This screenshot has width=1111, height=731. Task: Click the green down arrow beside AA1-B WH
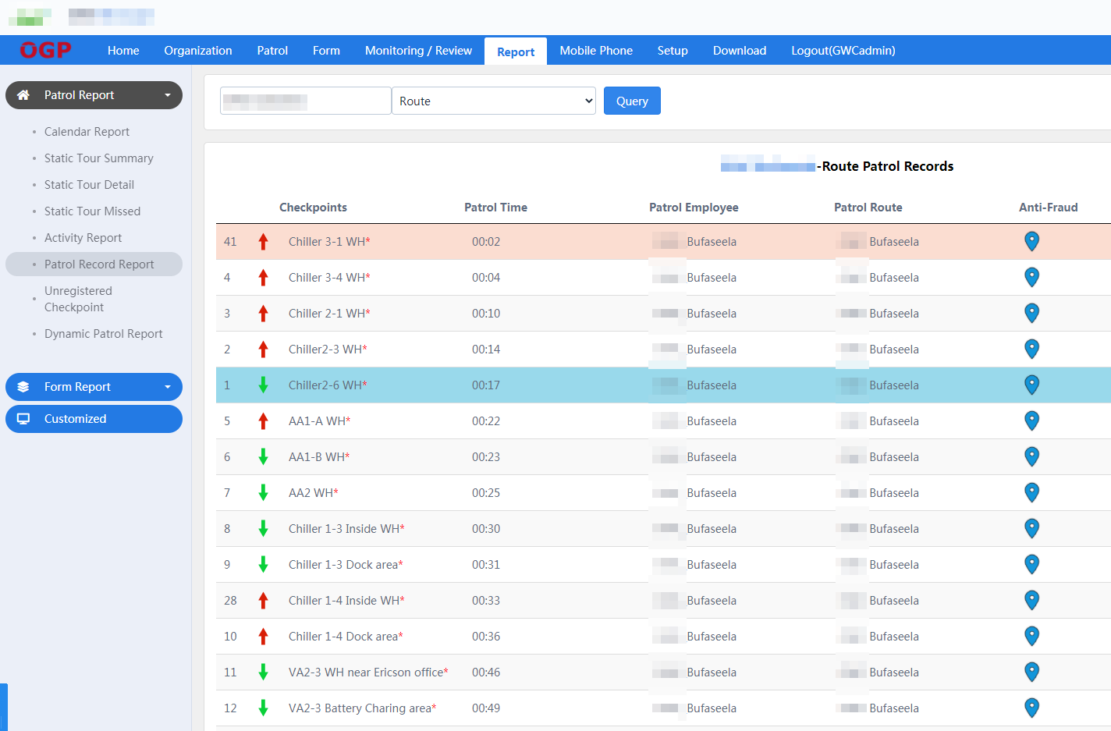tap(263, 457)
